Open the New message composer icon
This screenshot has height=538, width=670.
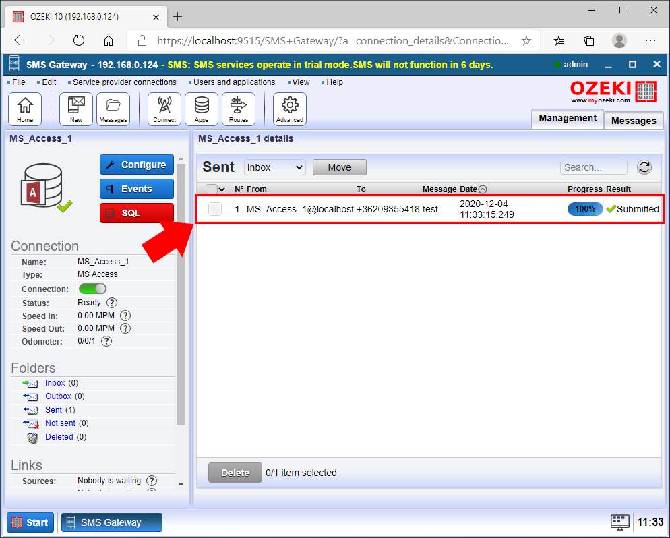[x=75, y=109]
